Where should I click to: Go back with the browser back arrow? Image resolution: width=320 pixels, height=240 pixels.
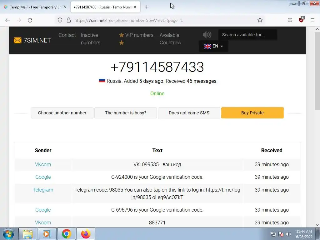(7, 20)
